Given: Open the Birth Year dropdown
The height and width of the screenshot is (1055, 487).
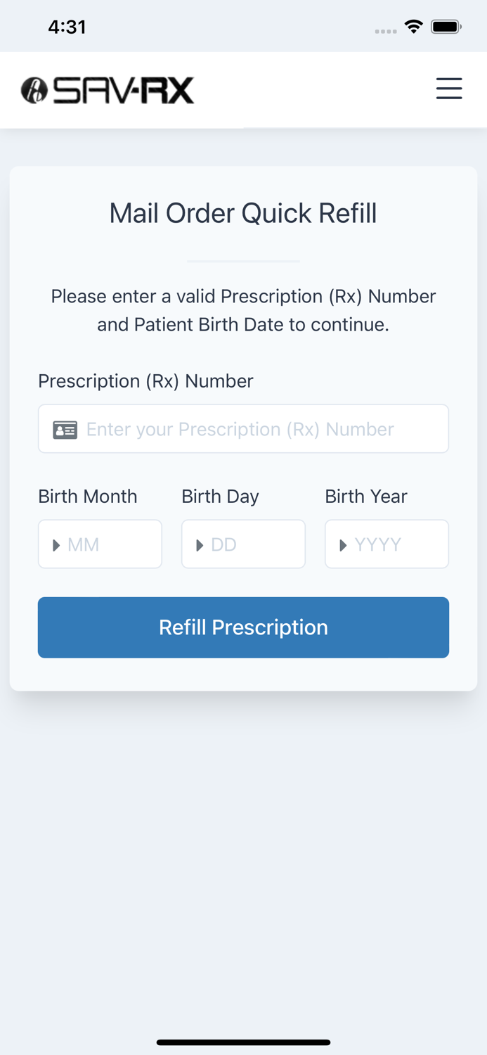Looking at the screenshot, I should pyautogui.click(x=387, y=544).
